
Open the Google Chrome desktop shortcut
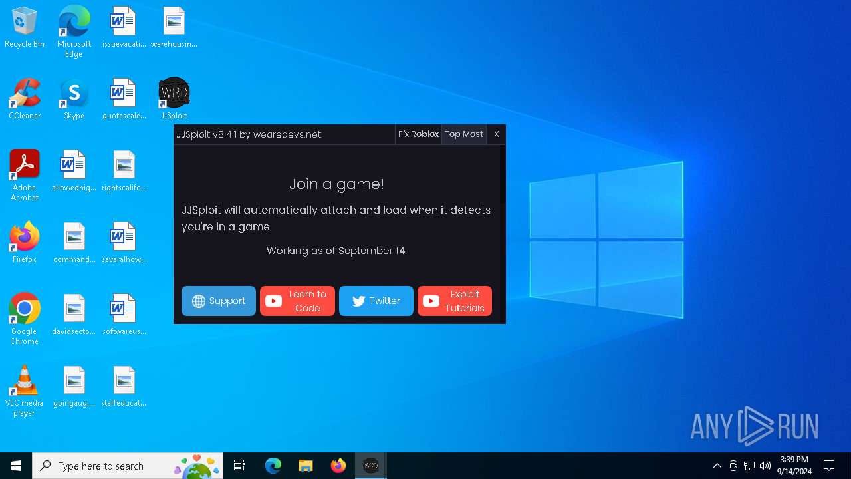pos(25,319)
